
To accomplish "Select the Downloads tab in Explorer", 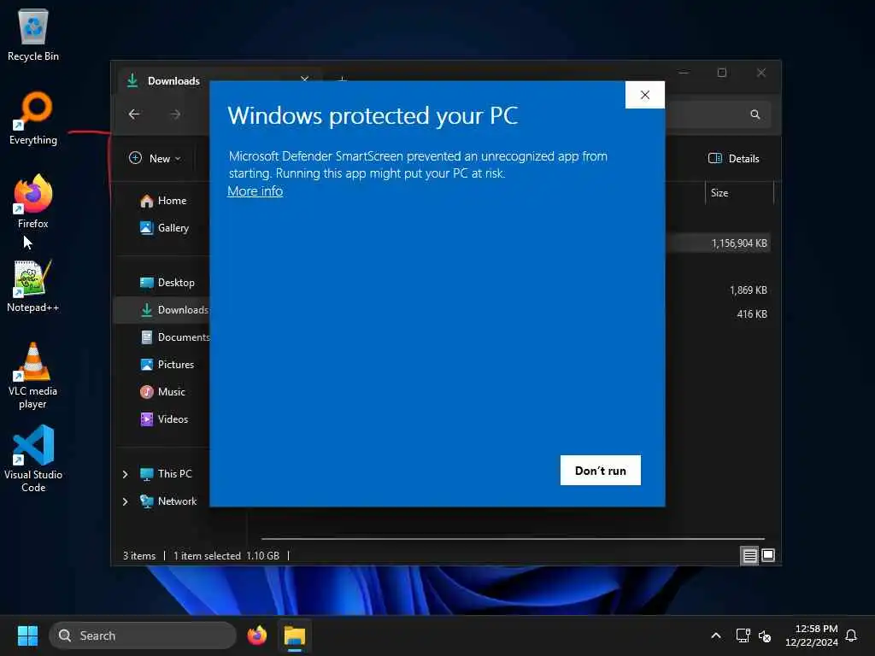I will point(173,81).
